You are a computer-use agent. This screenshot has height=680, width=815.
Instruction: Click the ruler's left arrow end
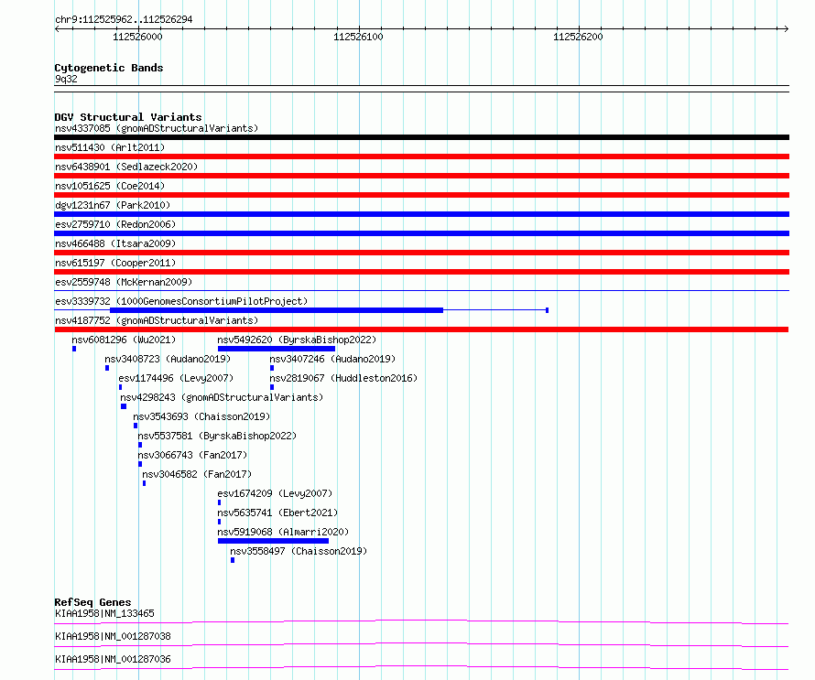click(57, 28)
